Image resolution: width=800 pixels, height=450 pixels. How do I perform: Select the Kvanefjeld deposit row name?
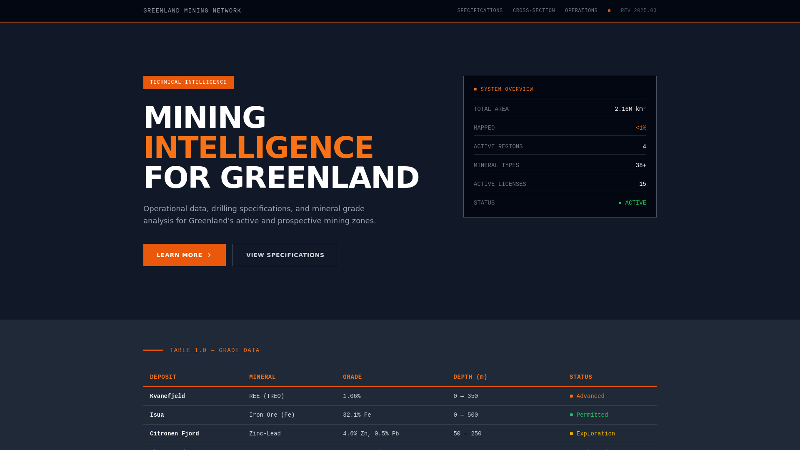click(x=167, y=396)
